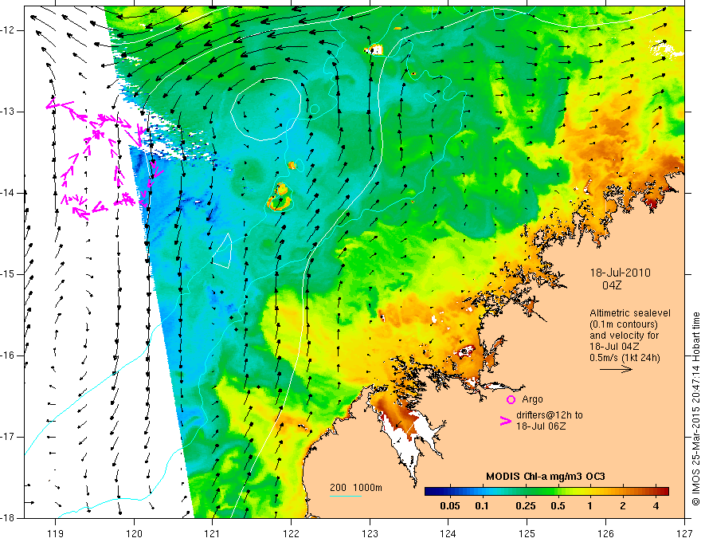Screen dimensions: 701x542
Task: Click the 0.1 colorbar tick label
Action: pyautogui.click(x=481, y=506)
